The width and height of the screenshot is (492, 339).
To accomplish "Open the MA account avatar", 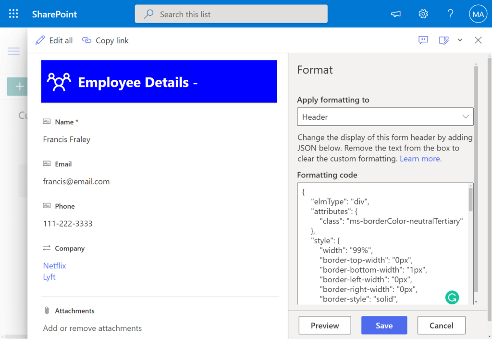I will (478, 14).
